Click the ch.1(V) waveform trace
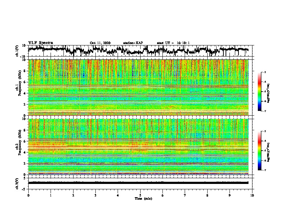Viewport: 284px width, 219px height. point(138,50)
